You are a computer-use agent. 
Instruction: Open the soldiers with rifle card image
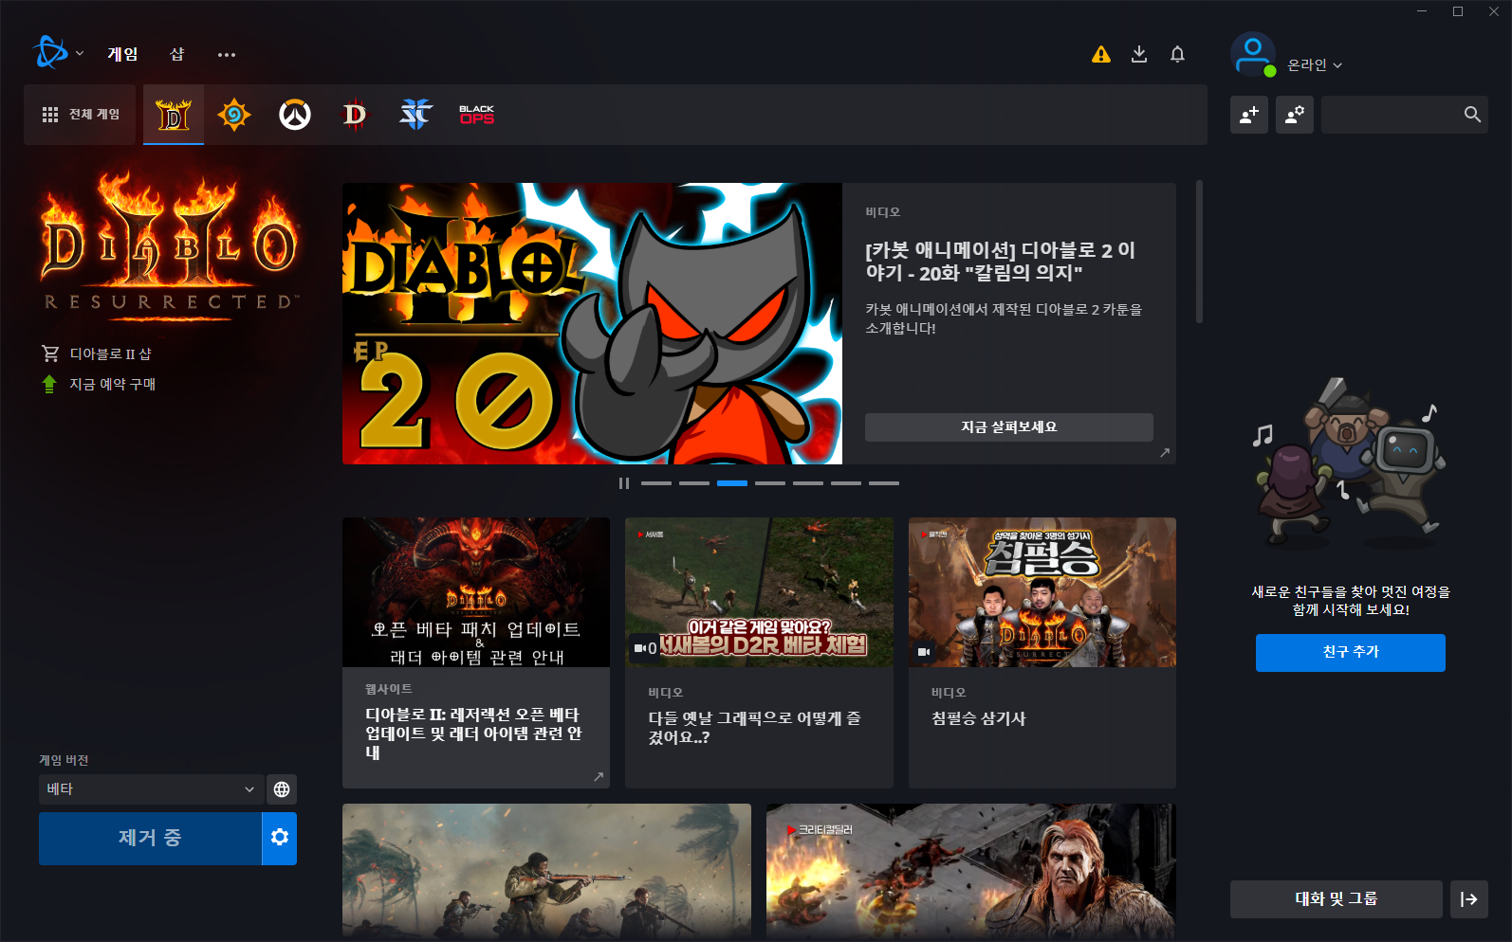click(x=546, y=872)
